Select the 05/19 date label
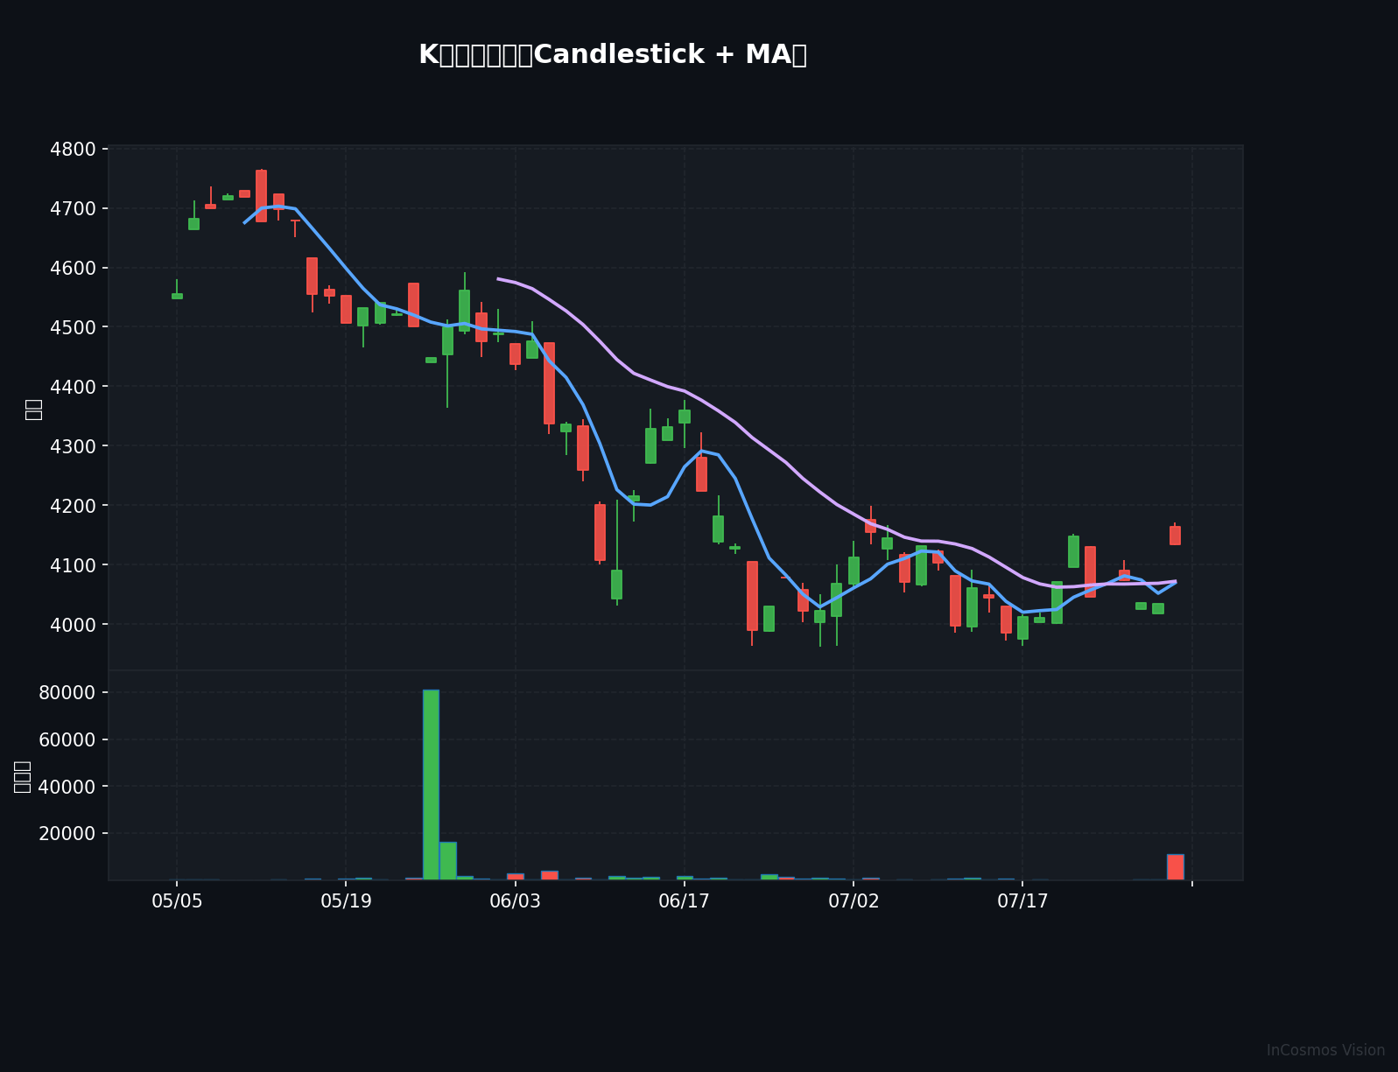 point(346,901)
